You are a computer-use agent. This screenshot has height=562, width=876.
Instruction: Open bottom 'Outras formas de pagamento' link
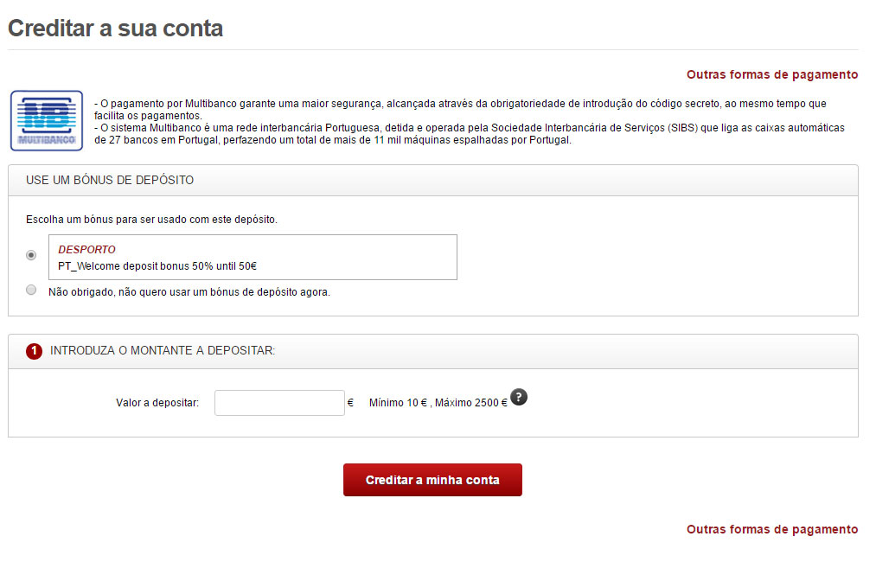[771, 529]
